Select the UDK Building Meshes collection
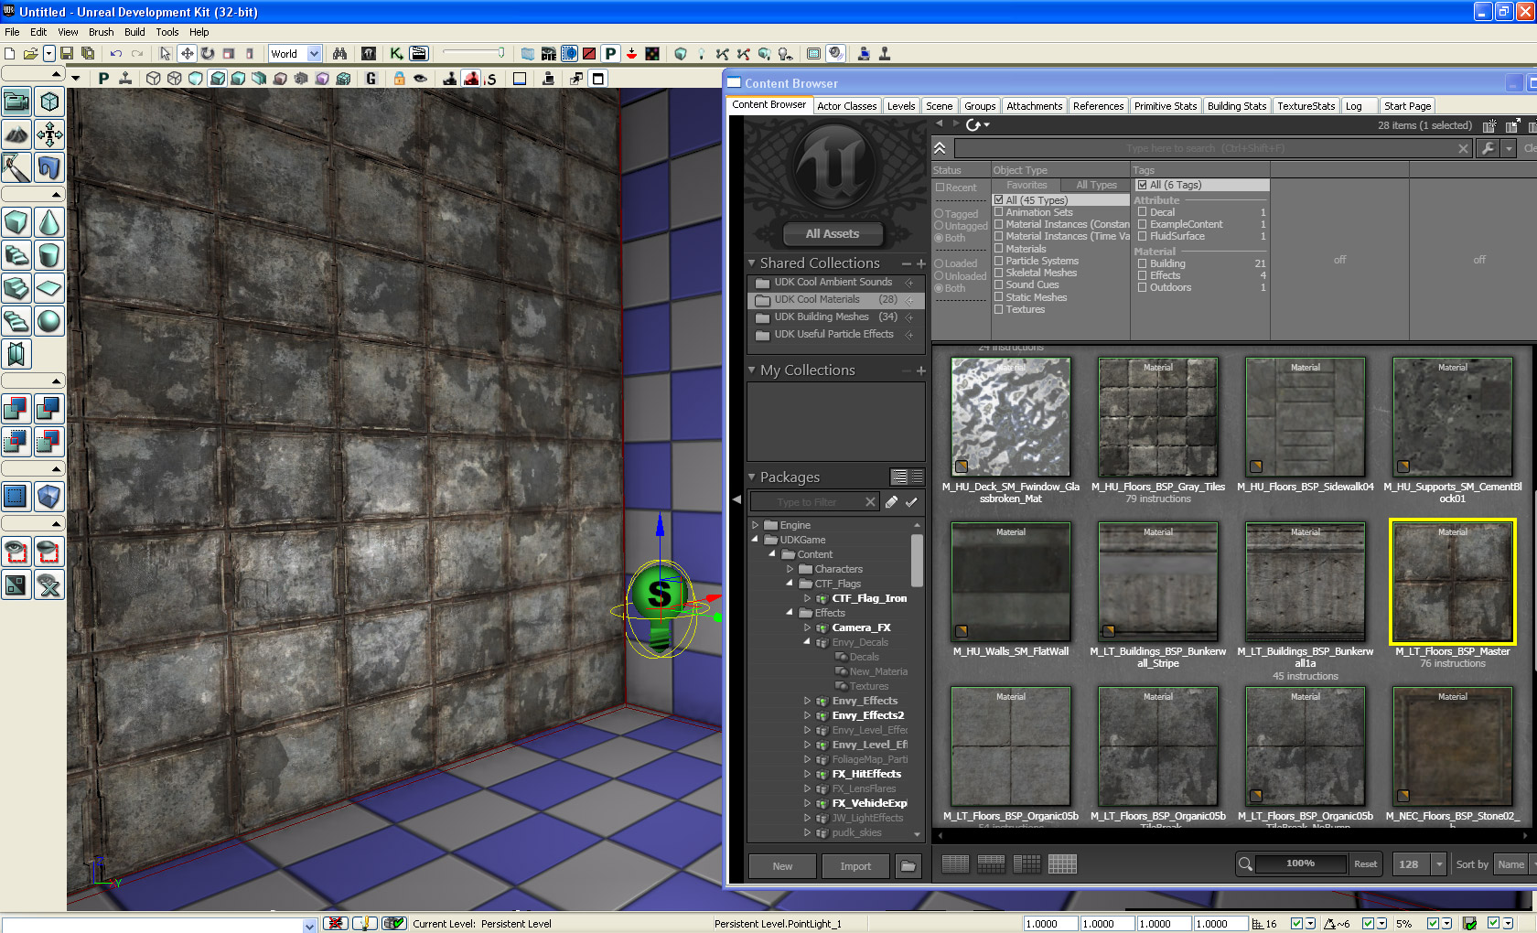The width and height of the screenshot is (1537, 933). coord(836,316)
